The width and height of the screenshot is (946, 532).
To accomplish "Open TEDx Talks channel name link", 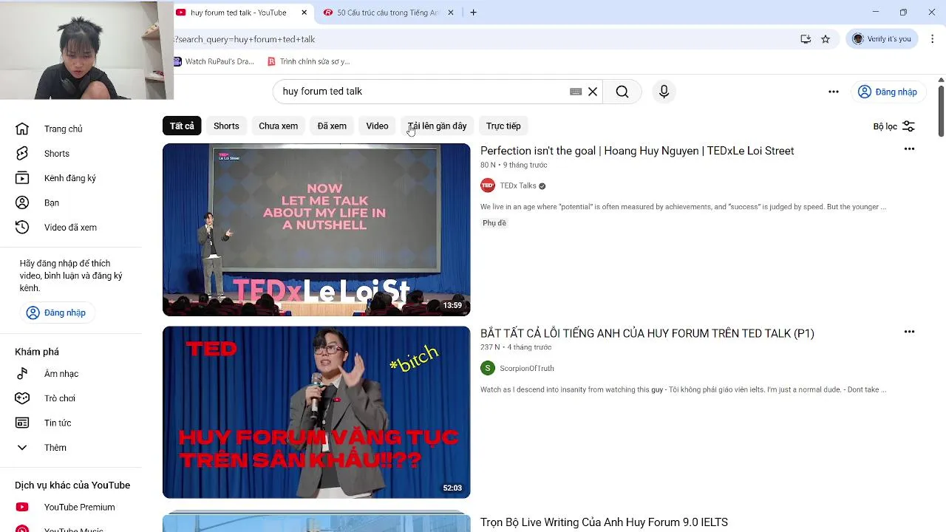I will click(x=518, y=185).
